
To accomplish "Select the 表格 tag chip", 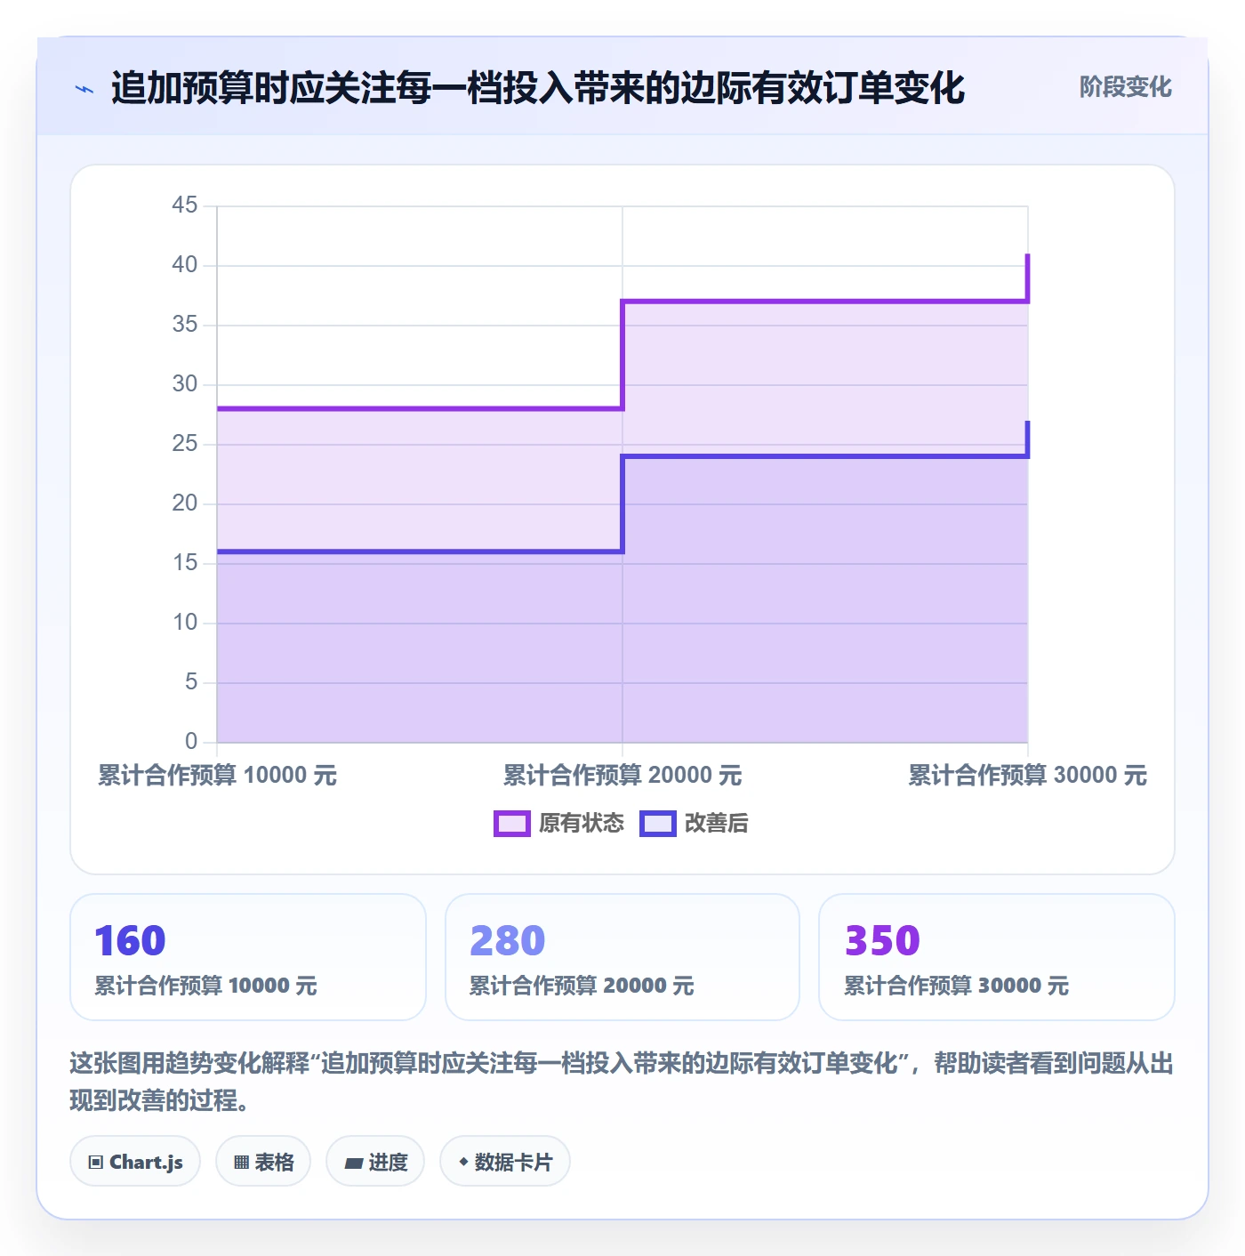I will point(263,1161).
